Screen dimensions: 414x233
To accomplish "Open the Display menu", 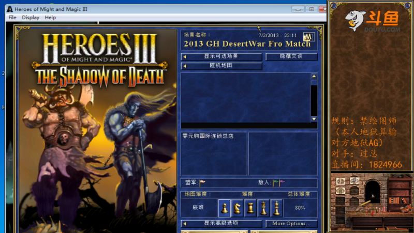I will [31, 18].
